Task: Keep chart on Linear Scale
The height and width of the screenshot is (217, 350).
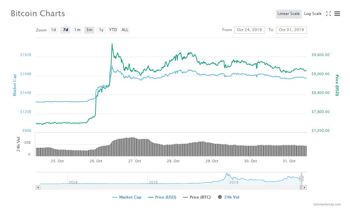Action: point(288,14)
